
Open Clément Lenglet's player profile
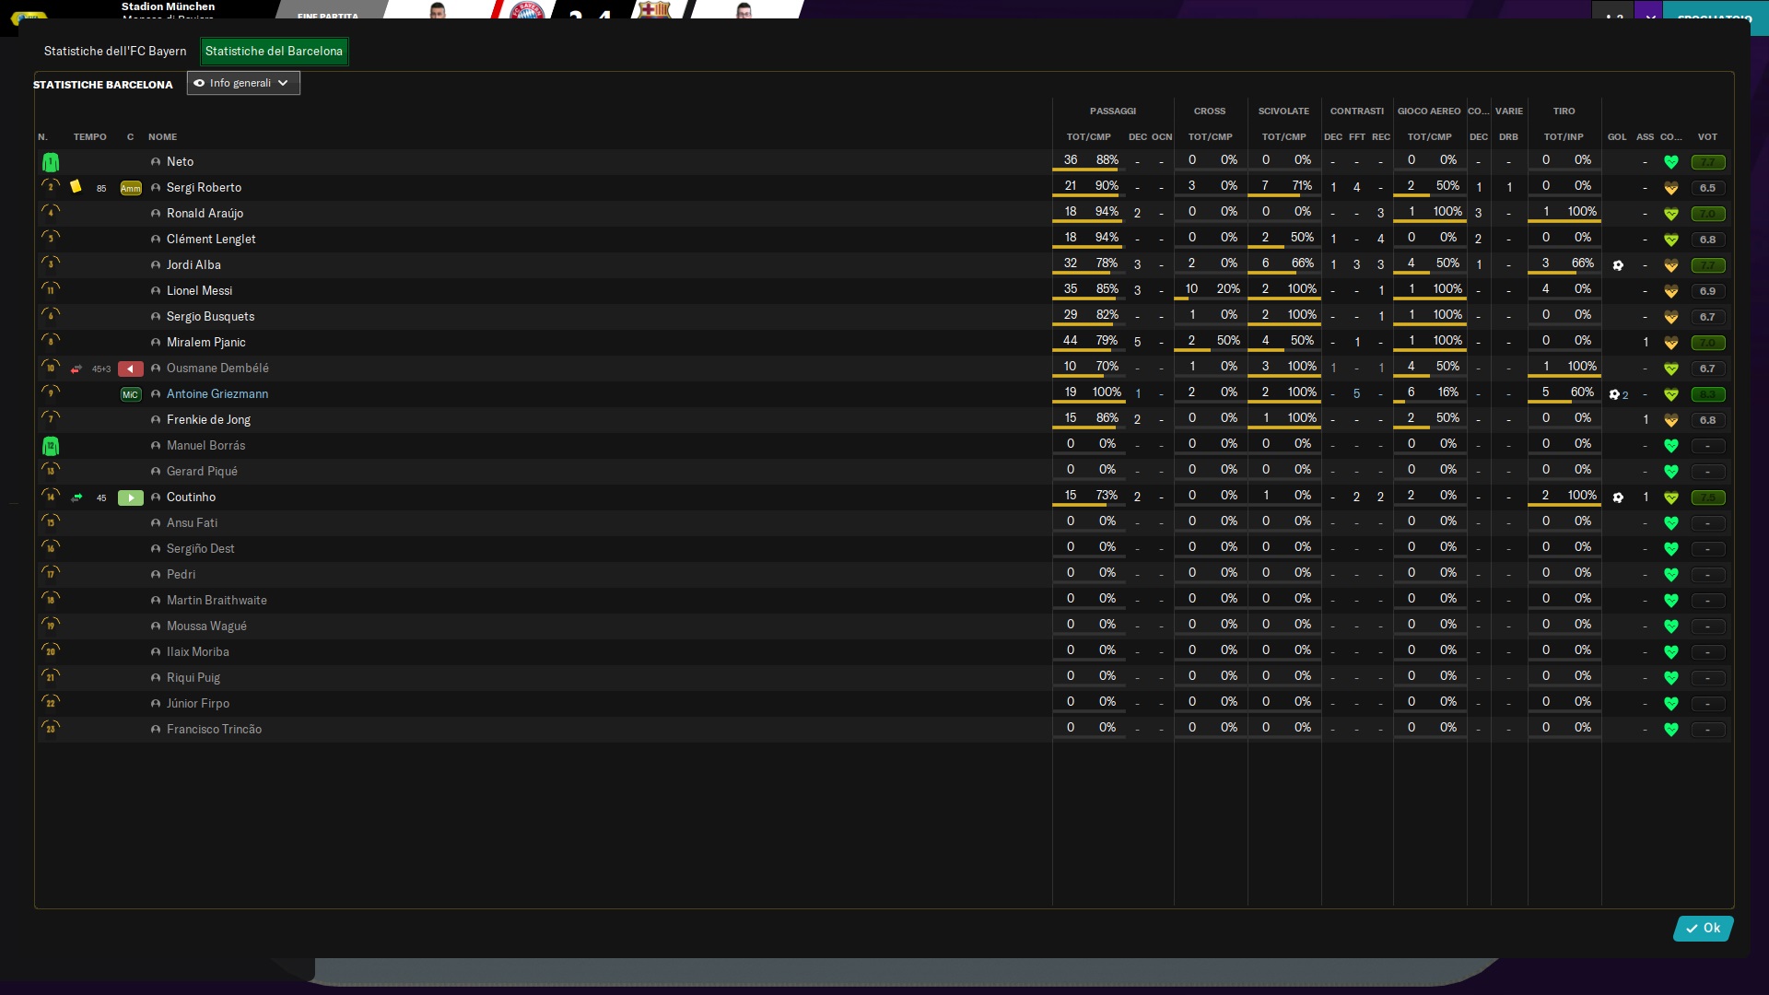tap(211, 240)
